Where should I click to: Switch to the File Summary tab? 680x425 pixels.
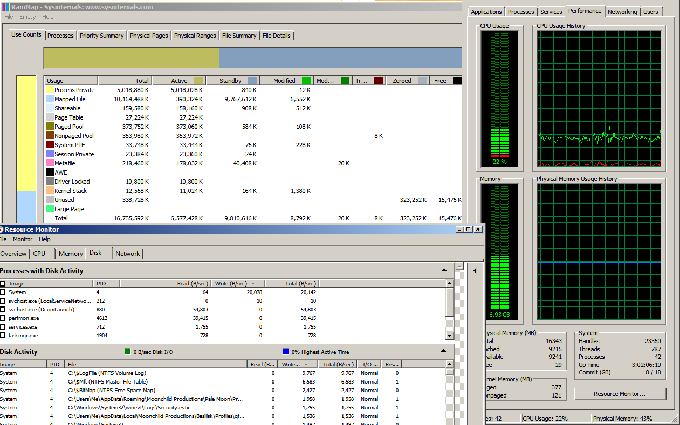[239, 35]
